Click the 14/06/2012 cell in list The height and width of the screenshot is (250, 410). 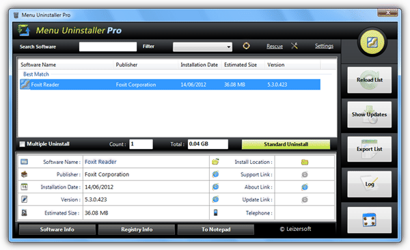click(x=193, y=85)
